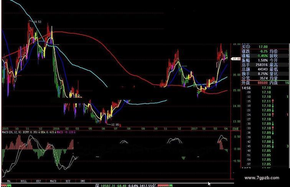This screenshot has width=290, height=187.
Task: Click the 内盘 label
Action: [x=274, y=83]
